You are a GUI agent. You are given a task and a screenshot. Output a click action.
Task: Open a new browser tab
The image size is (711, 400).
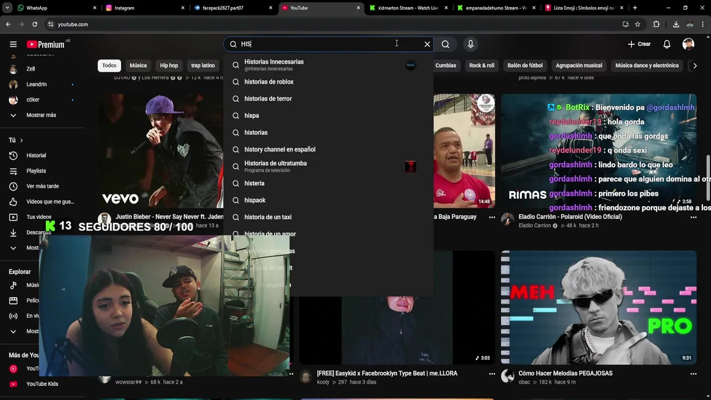pos(635,8)
